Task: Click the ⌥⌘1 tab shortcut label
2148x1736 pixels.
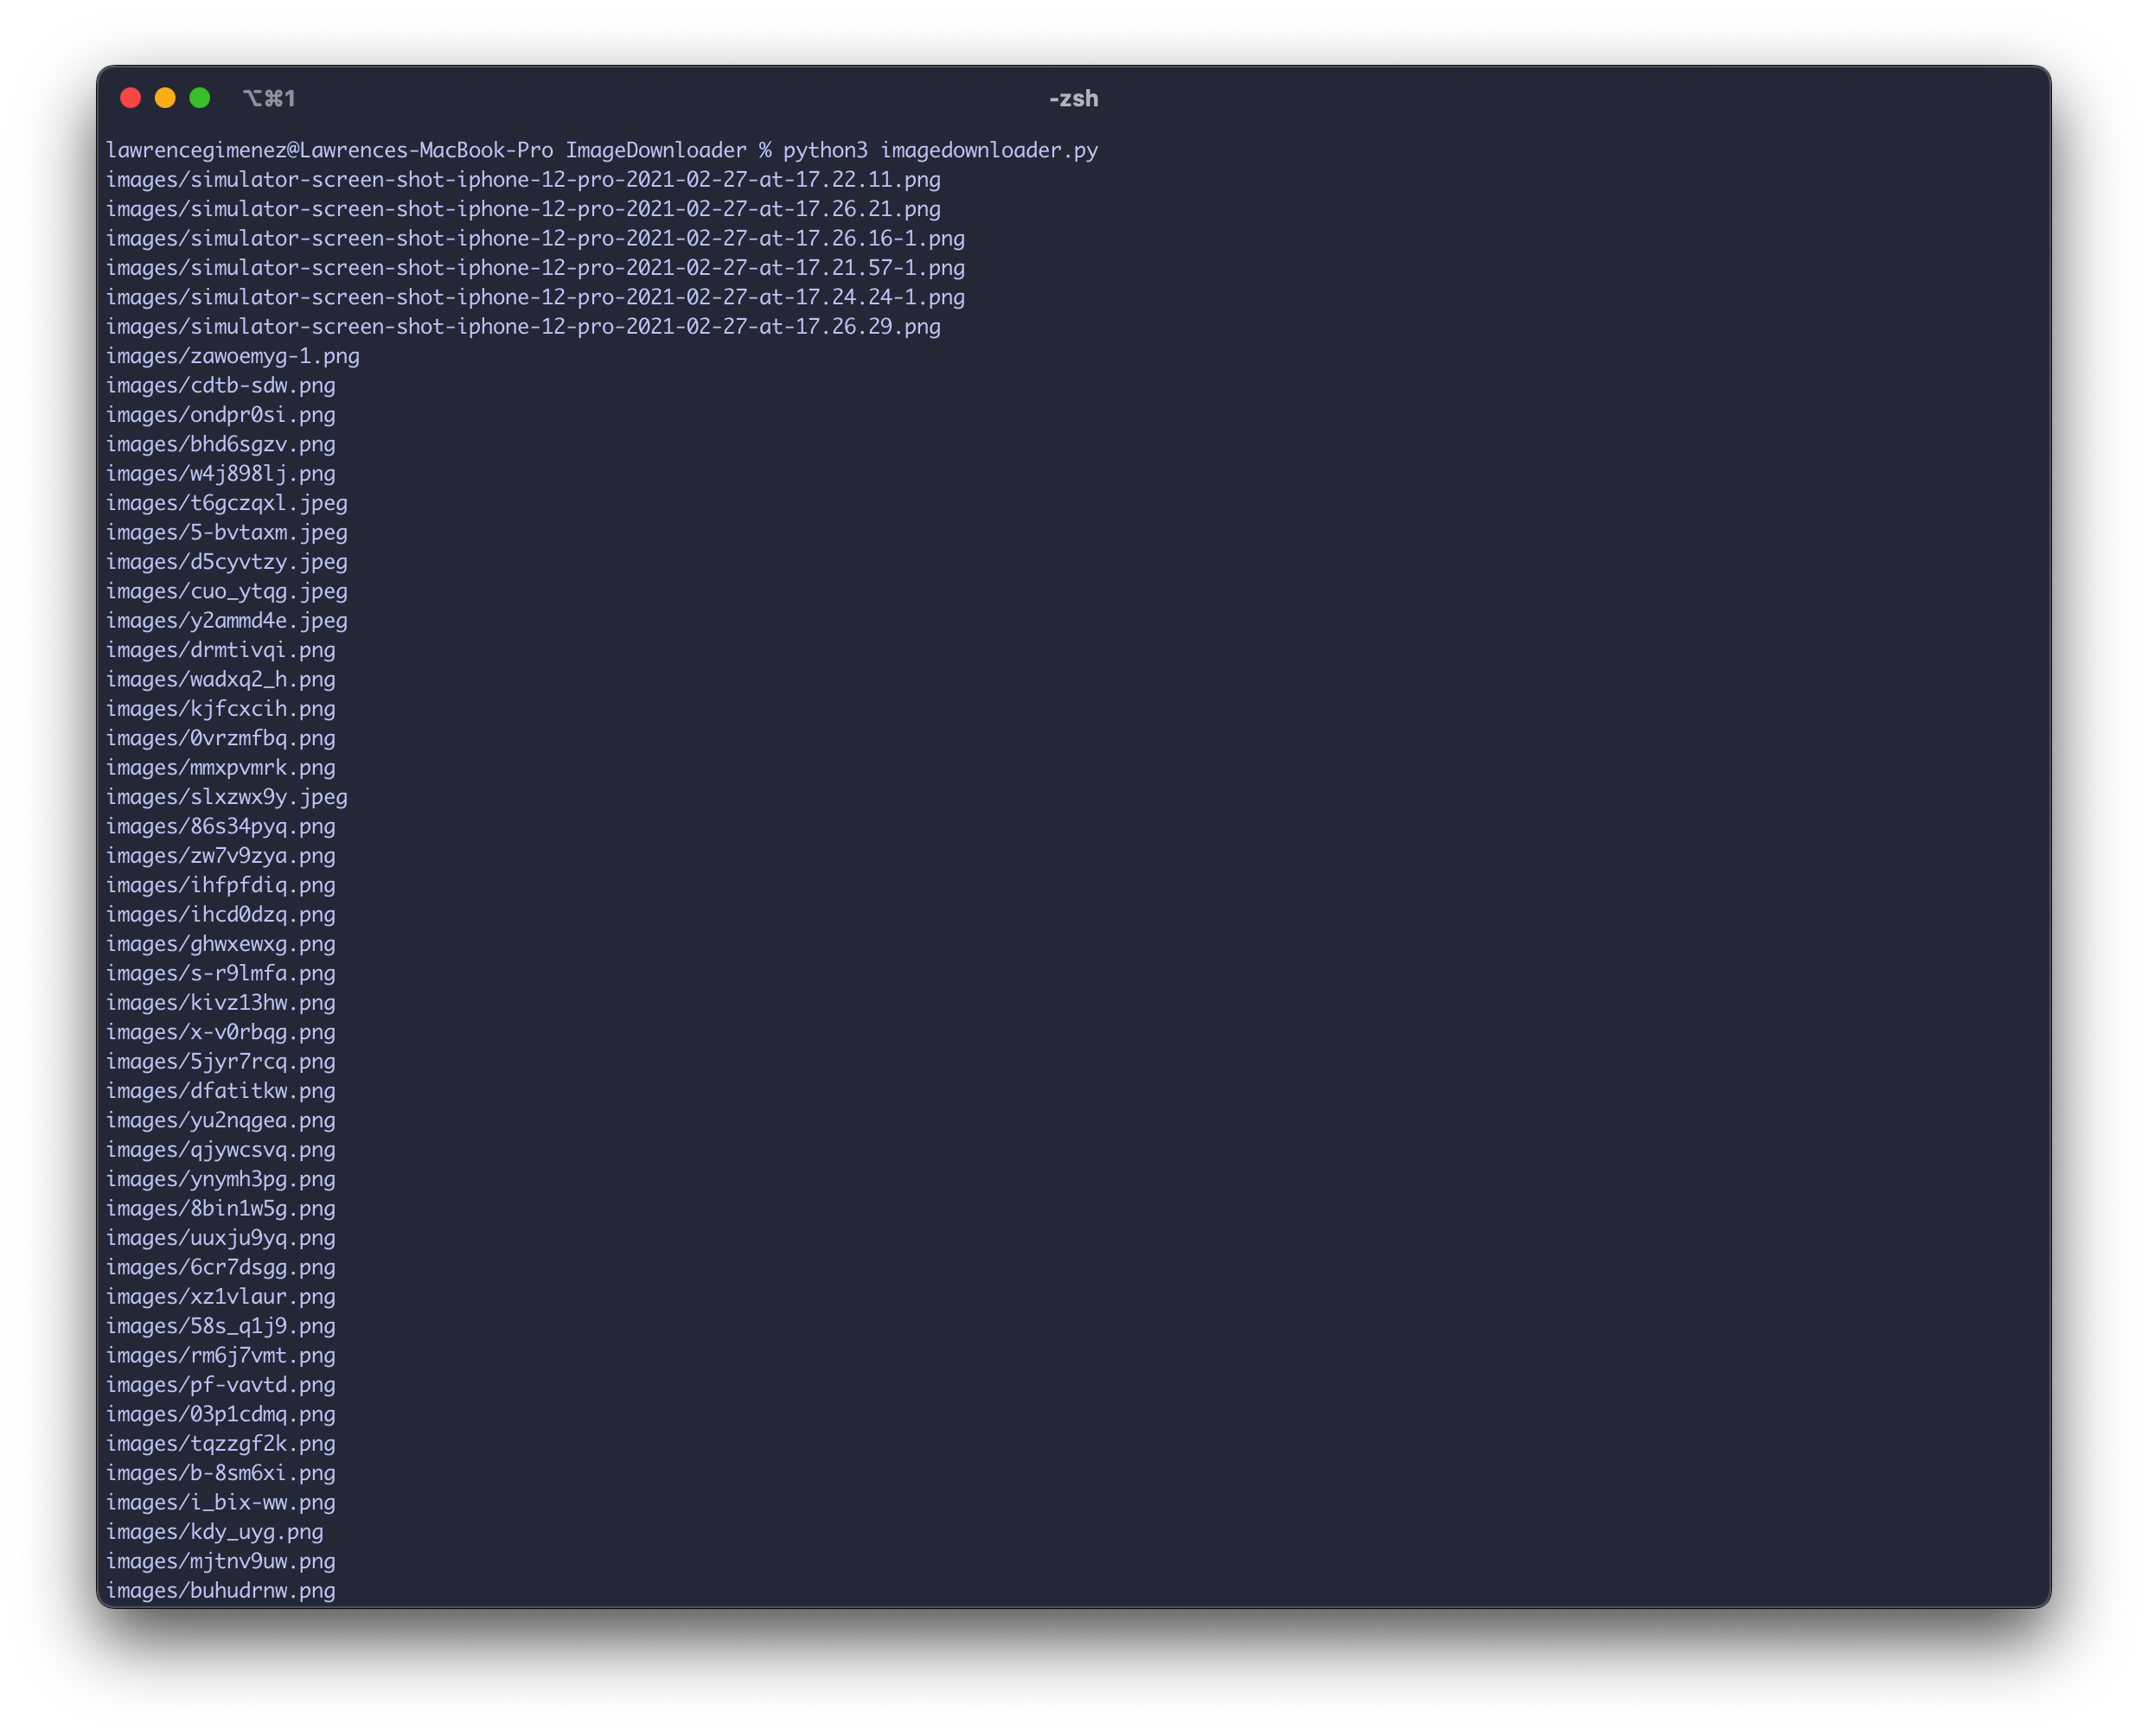Action: click(269, 98)
